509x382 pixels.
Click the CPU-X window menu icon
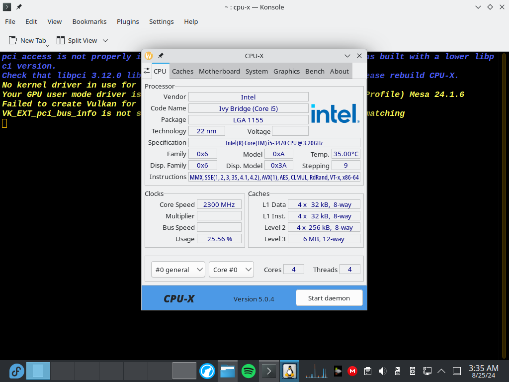click(x=149, y=56)
